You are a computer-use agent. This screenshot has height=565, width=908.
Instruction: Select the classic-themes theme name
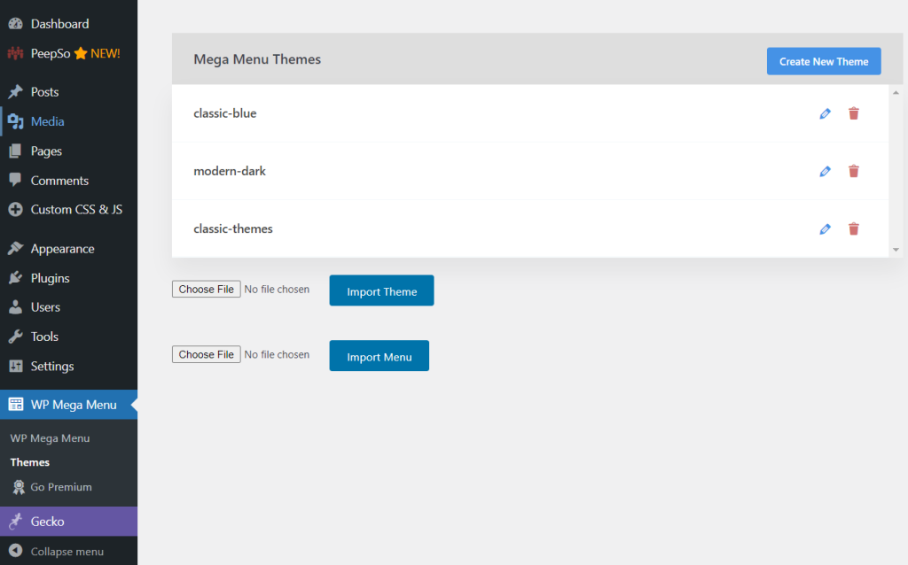pos(233,229)
